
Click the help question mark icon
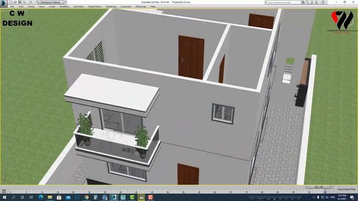pos(323,2)
